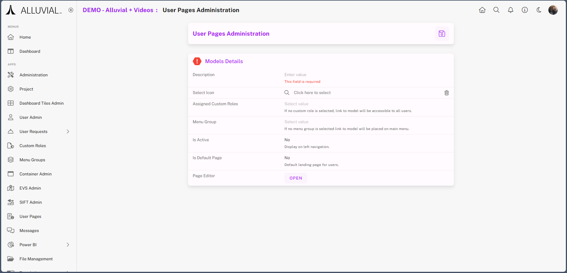Open the notifications bell

coord(510,10)
